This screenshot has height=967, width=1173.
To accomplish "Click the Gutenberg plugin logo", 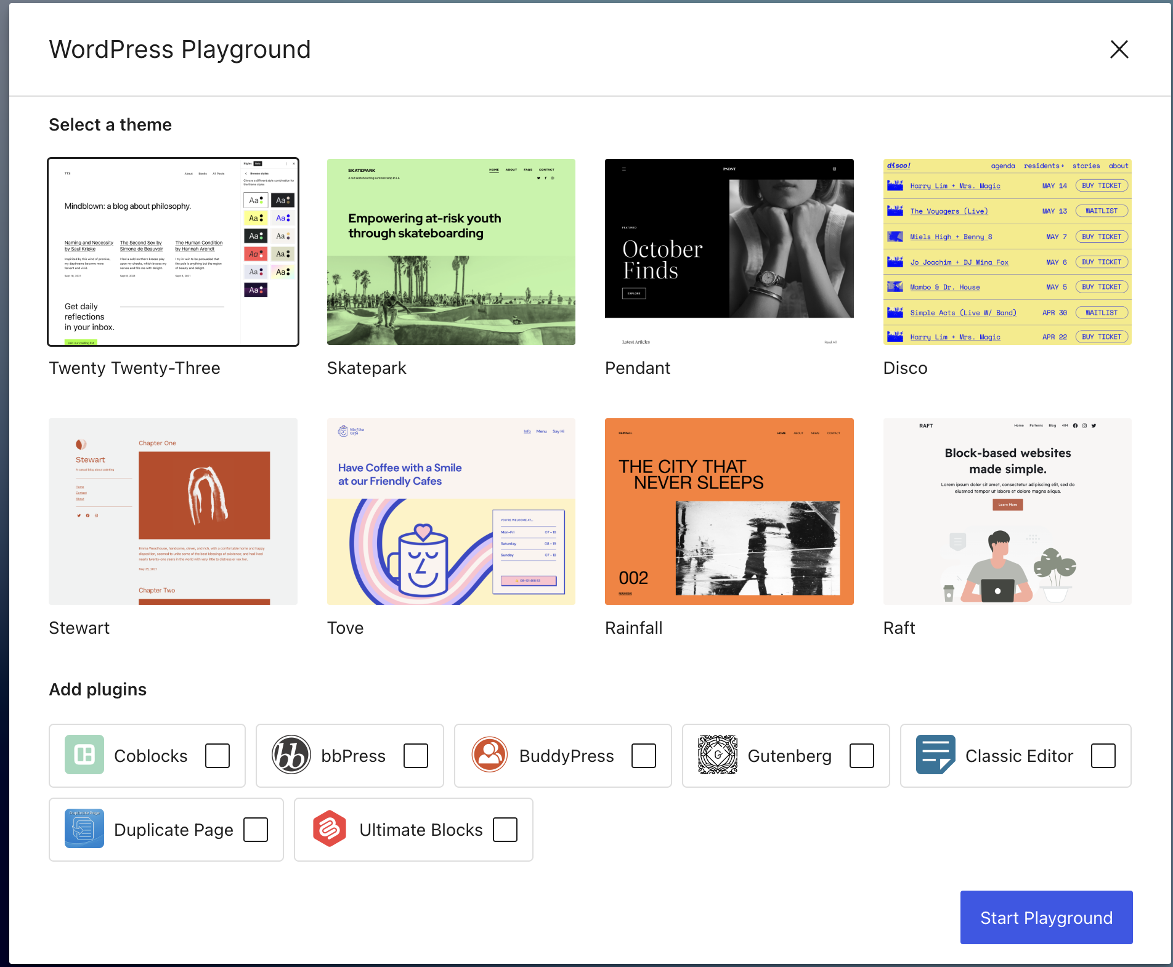I will 718,755.
